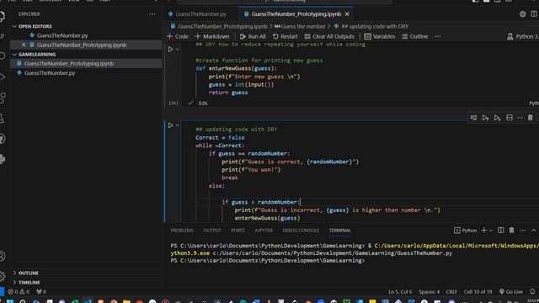Switch to the PROBLEMS panel tab

tap(182, 231)
